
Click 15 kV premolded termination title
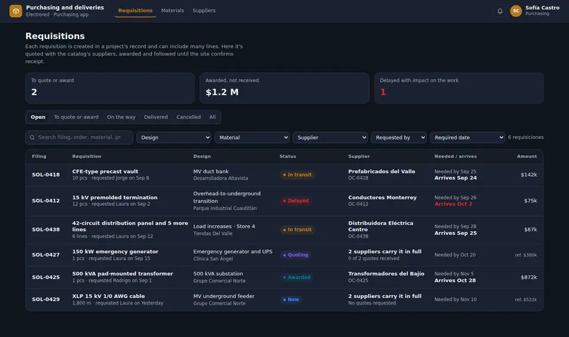coord(114,197)
